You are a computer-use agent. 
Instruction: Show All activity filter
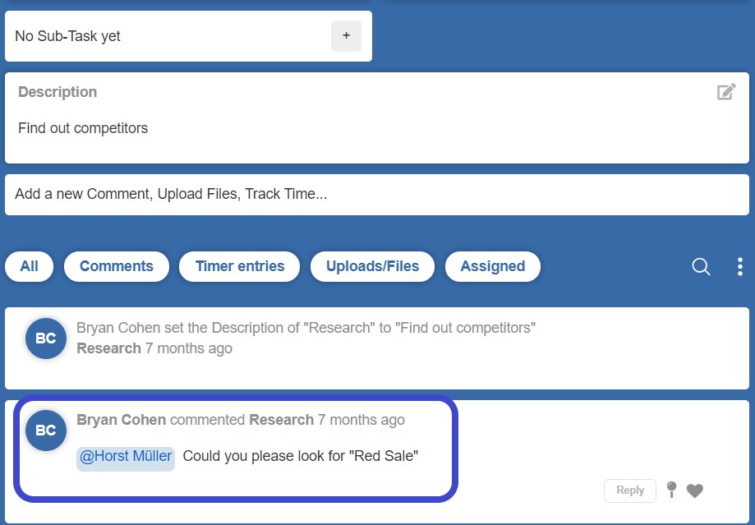tap(29, 266)
